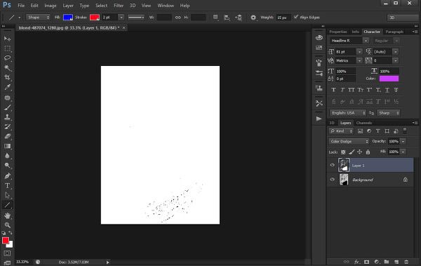Activate the Magic Wand tool
This screenshot has height=266, width=421.
coord(7,67)
